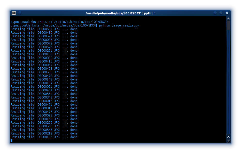The width and height of the screenshot is (241, 153).
Task: Click file name DSC00471.JPG
Action: click(49, 105)
